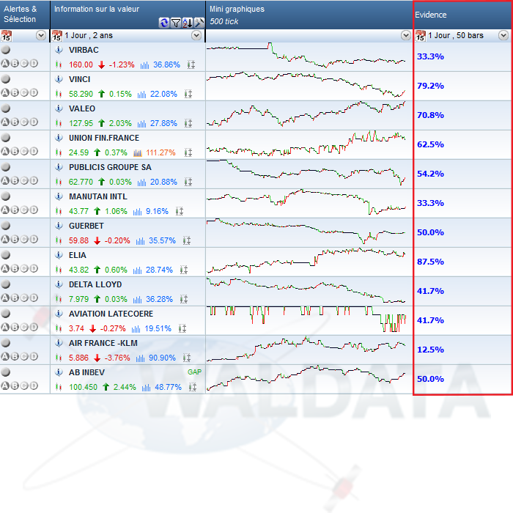Select the Alertes & Sélection column header
Viewport: 513px width, 513px height.
point(25,15)
